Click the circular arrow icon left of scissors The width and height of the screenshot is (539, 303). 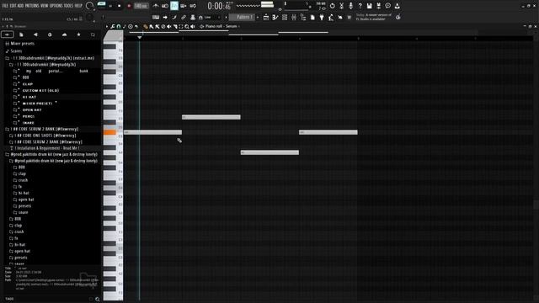[332, 6]
